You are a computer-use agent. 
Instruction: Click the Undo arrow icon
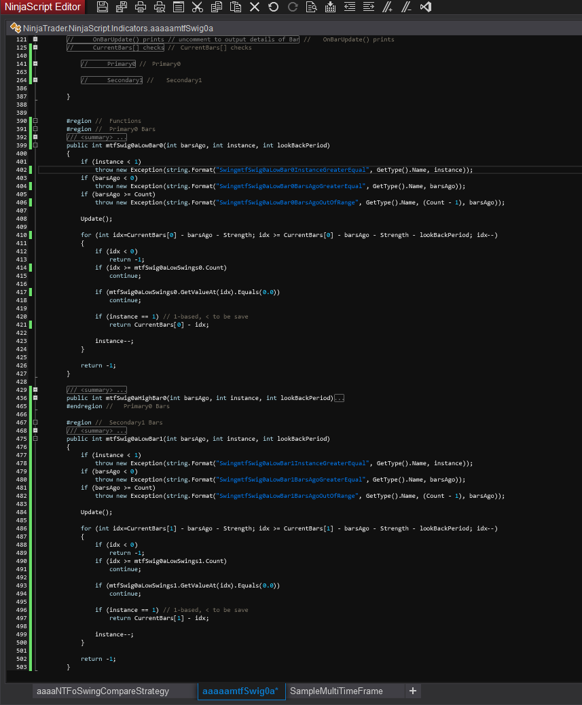(273, 7)
